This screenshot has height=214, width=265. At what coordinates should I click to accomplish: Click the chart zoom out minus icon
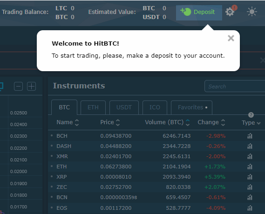18,87
